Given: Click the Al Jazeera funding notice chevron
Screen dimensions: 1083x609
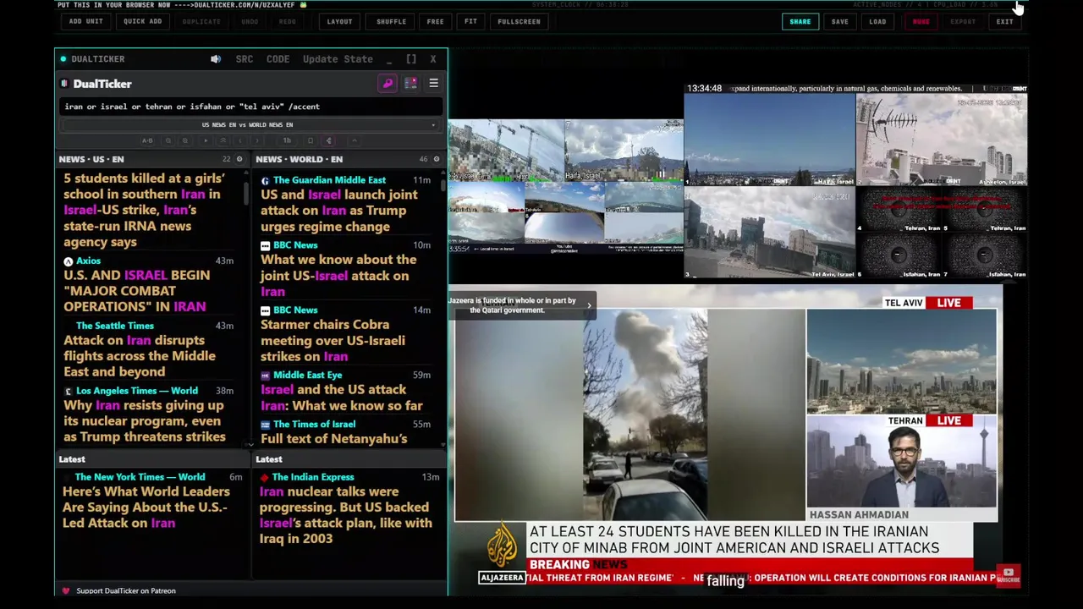Looking at the screenshot, I should (x=589, y=305).
